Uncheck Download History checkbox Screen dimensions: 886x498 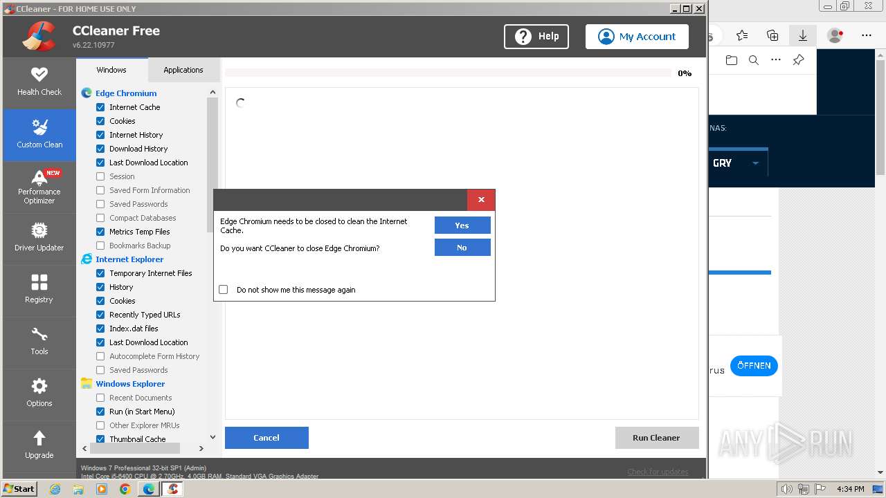(x=100, y=149)
